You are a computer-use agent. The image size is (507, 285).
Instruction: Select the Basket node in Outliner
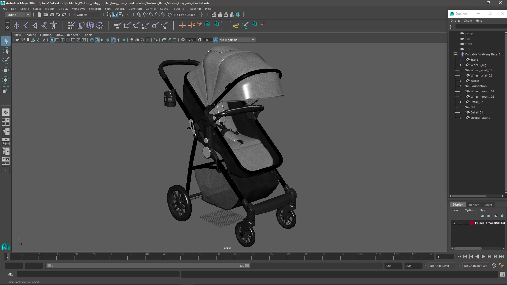(475, 81)
